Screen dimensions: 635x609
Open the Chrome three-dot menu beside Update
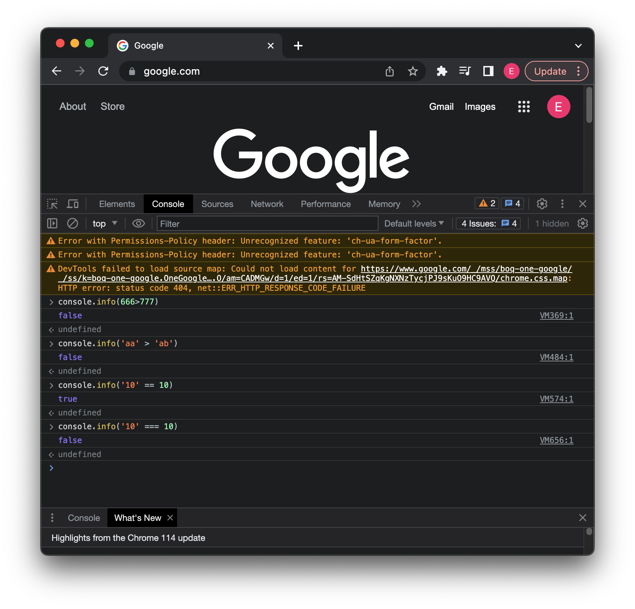click(x=578, y=71)
